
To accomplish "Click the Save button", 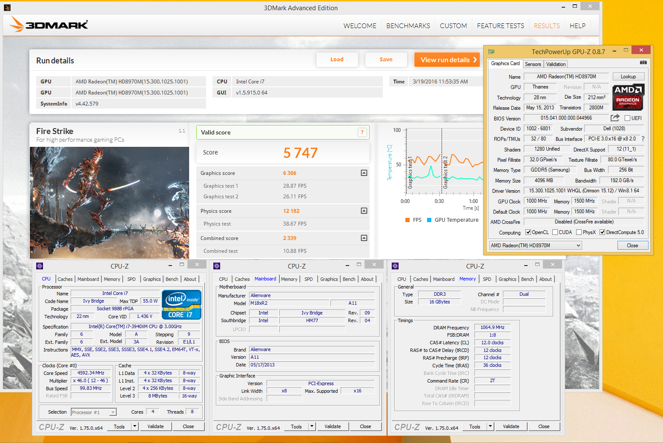I will pyautogui.click(x=386, y=60).
